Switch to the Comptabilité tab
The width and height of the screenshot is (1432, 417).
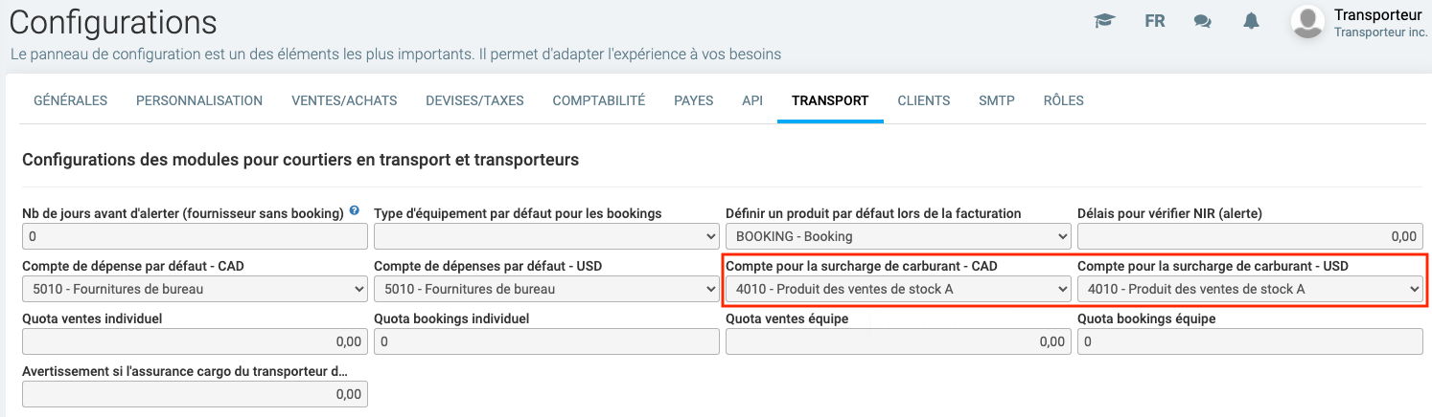[x=599, y=100]
